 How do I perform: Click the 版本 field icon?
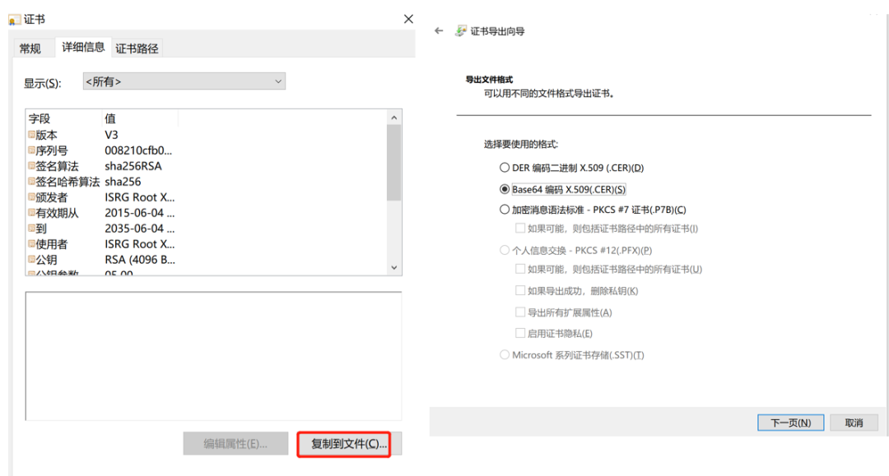click(32, 135)
